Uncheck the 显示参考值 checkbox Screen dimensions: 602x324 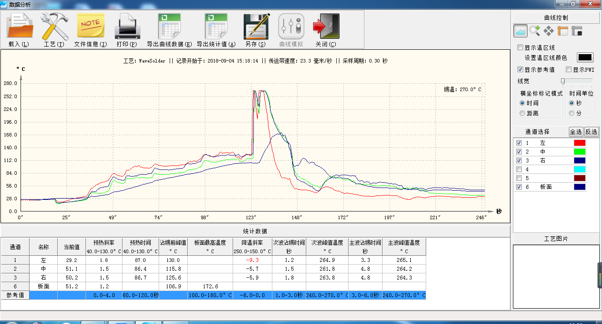pos(520,70)
